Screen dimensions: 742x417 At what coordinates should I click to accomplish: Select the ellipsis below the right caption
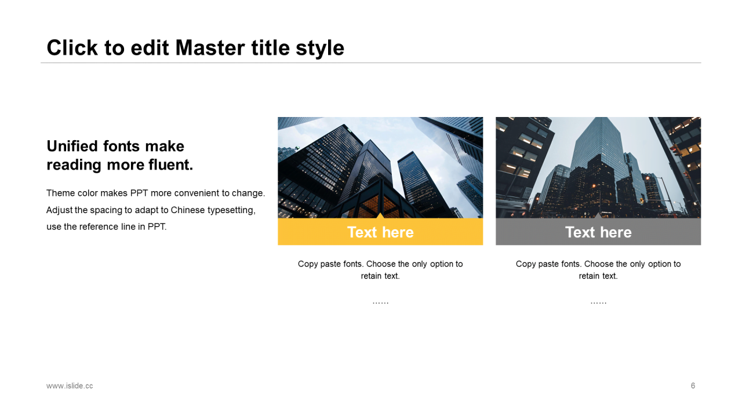click(598, 302)
